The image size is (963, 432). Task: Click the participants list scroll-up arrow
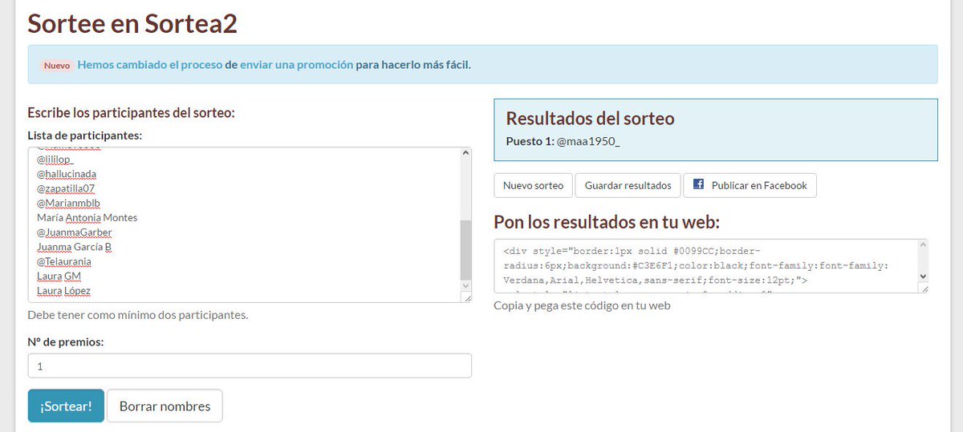[x=465, y=153]
